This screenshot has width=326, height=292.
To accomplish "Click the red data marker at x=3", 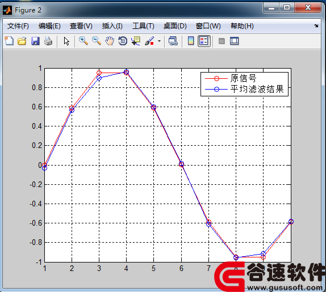I will click(99, 73).
